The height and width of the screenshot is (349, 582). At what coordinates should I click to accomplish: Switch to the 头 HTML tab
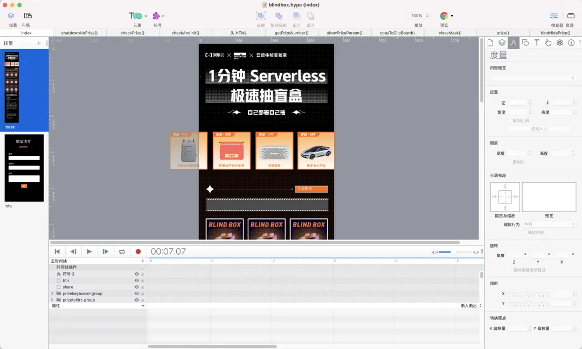pyautogui.click(x=239, y=33)
